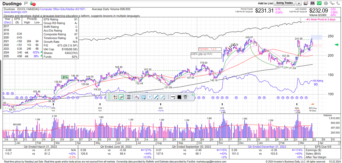
Task: Select the line drawing tool
Action: [x=156, y=97]
